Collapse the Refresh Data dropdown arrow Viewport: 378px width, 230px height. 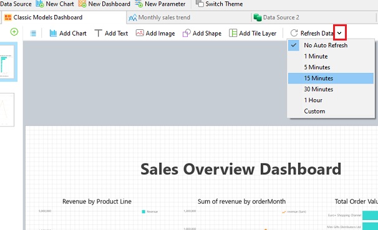pos(340,33)
